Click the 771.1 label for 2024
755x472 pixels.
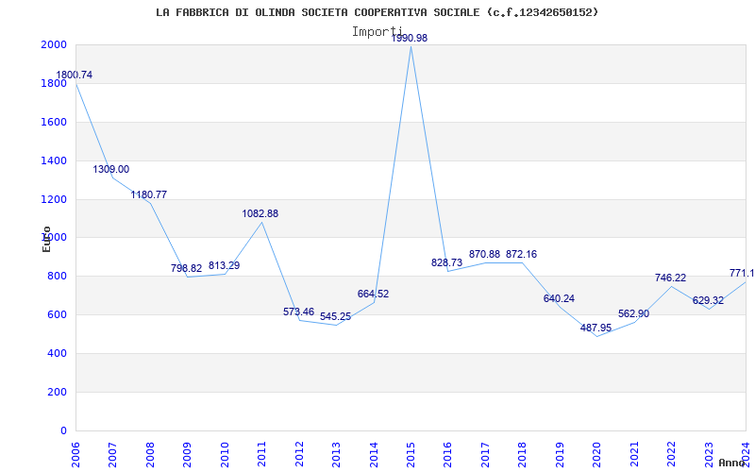[x=742, y=274]
